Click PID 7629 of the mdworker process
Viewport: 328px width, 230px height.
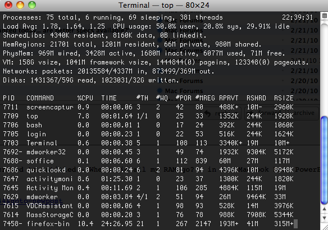click(11, 197)
